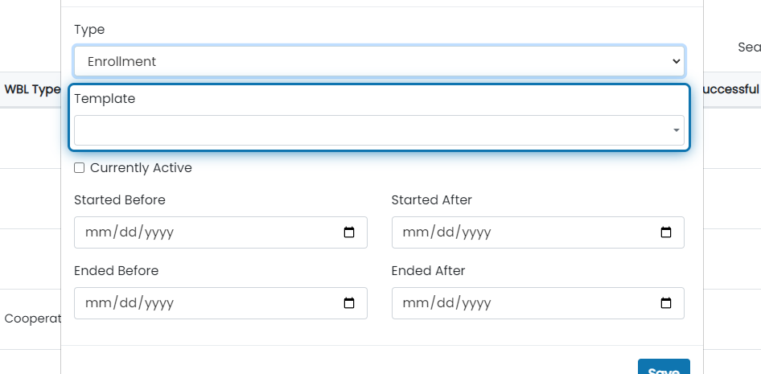Enable the Currently Active checkbox

79,168
